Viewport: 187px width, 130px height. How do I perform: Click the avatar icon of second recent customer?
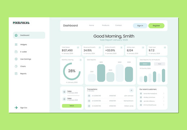click(141, 97)
